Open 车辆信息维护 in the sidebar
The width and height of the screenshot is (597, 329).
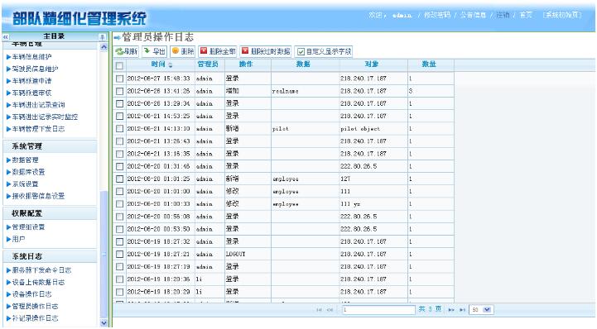tap(32, 56)
